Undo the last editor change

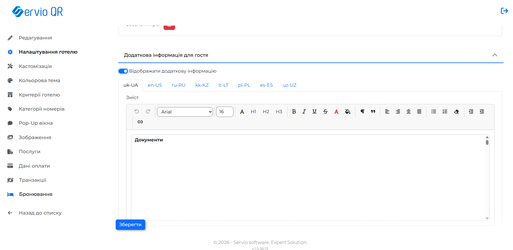click(137, 111)
